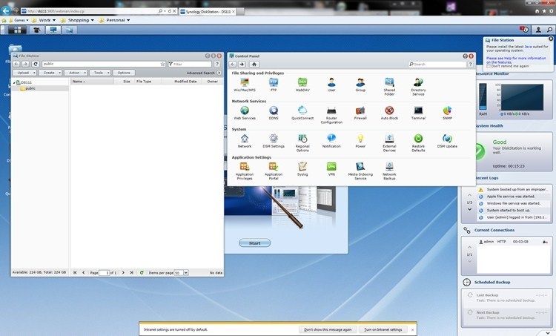Open the FTP icon in Control Panel

coord(274,85)
